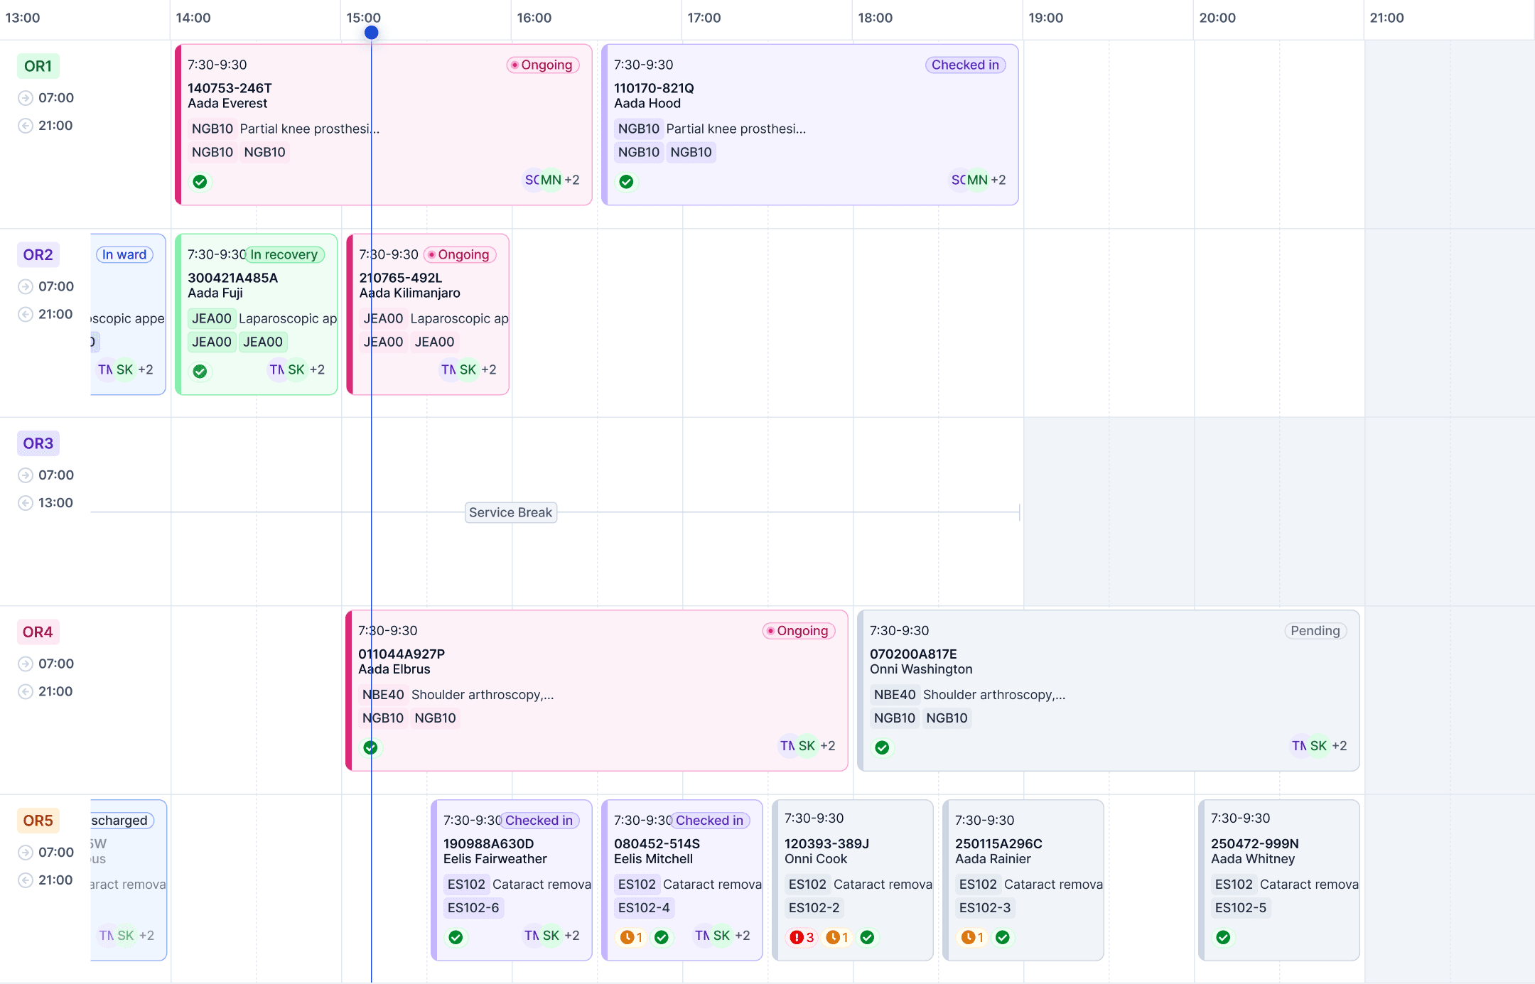Click orange clock badge on Aada Rainier card

[972, 937]
